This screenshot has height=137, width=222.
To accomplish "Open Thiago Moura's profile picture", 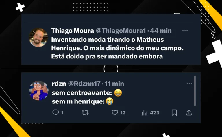I will 38,38.
